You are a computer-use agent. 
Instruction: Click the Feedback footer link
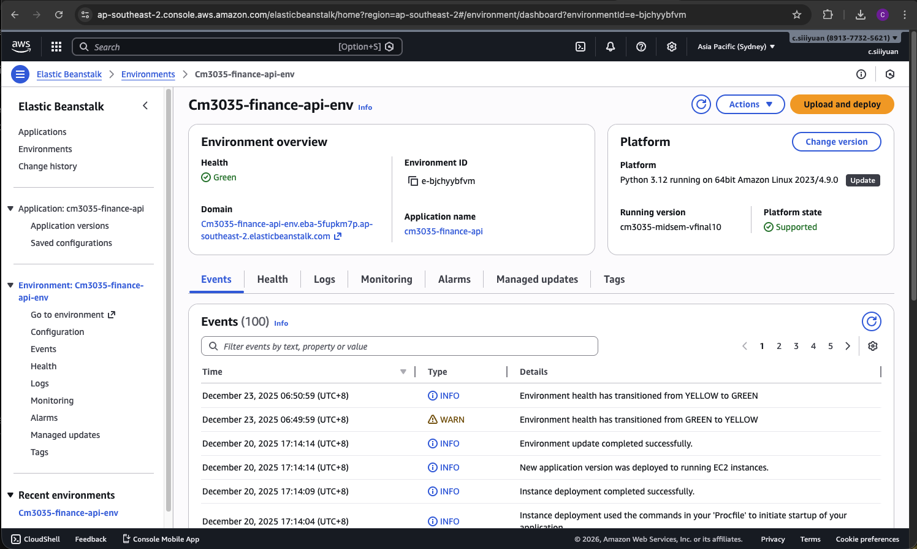(91, 539)
